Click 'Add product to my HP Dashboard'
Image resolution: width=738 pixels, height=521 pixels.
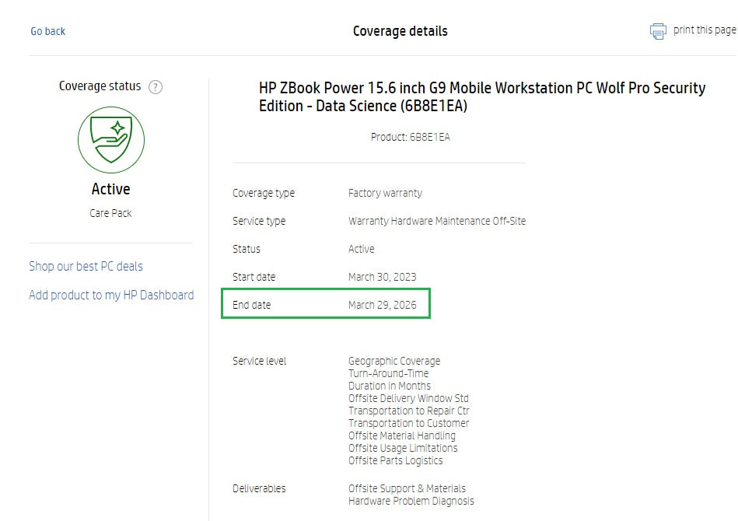point(111,295)
